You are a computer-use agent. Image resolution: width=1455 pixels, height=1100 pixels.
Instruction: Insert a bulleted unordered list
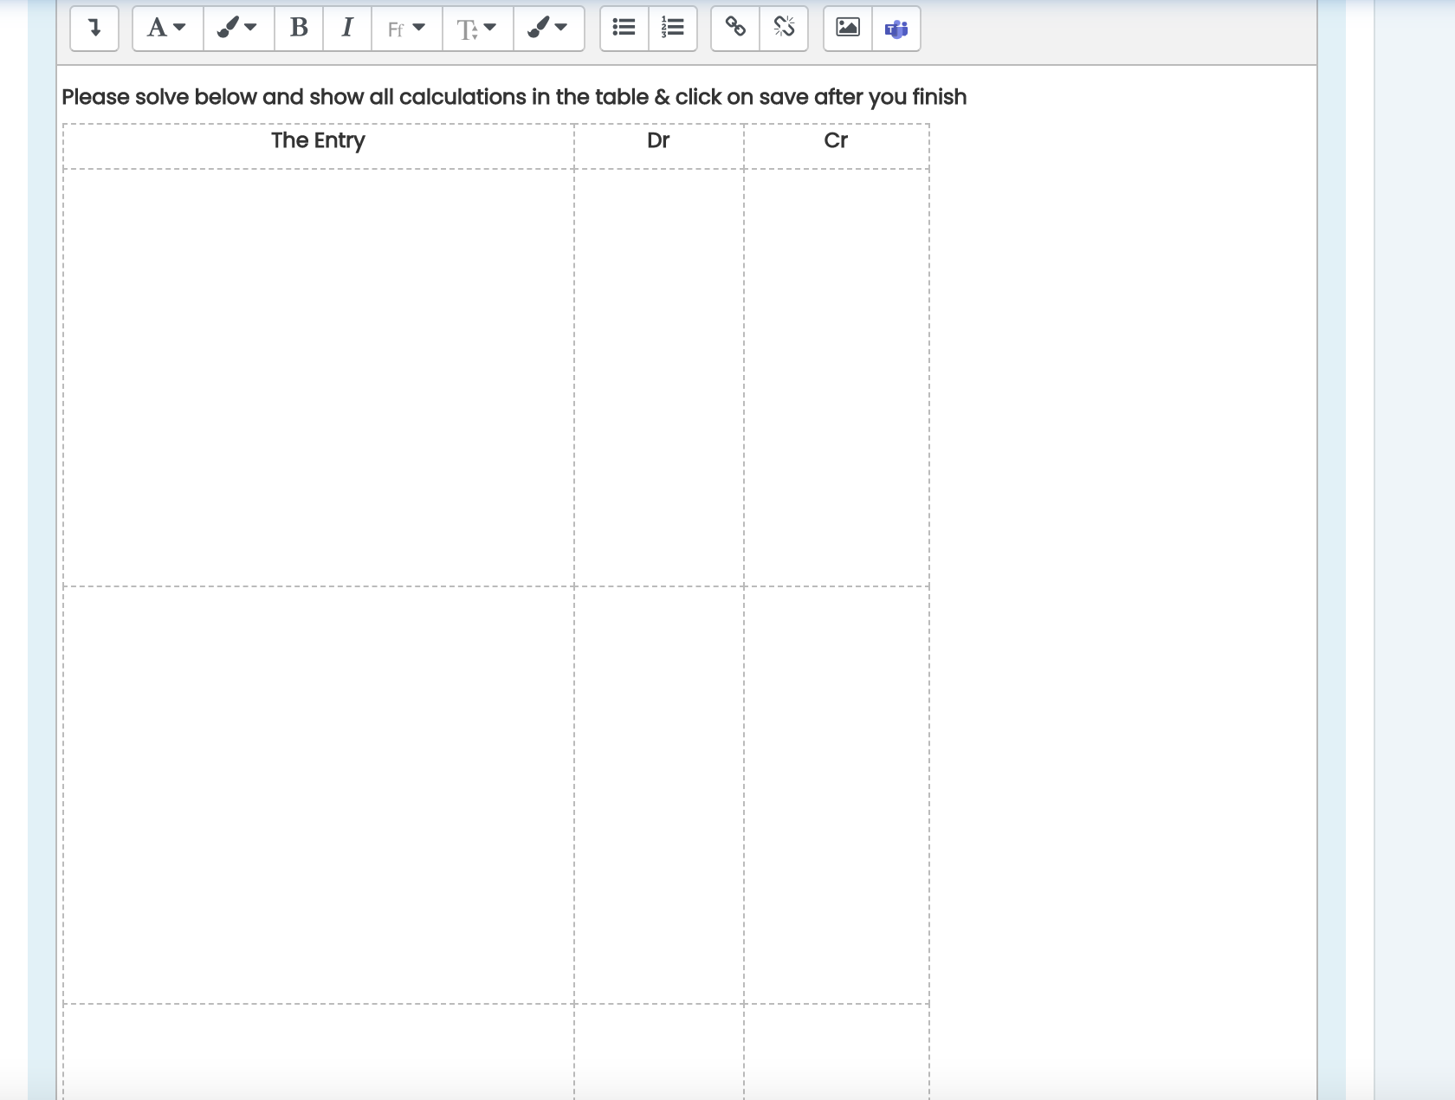pyautogui.click(x=624, y=28)
